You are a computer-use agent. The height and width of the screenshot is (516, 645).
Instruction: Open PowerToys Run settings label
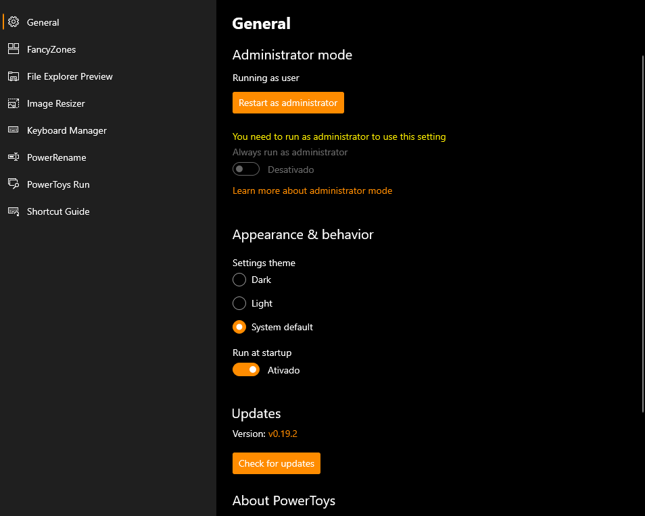tap(58, 185)
